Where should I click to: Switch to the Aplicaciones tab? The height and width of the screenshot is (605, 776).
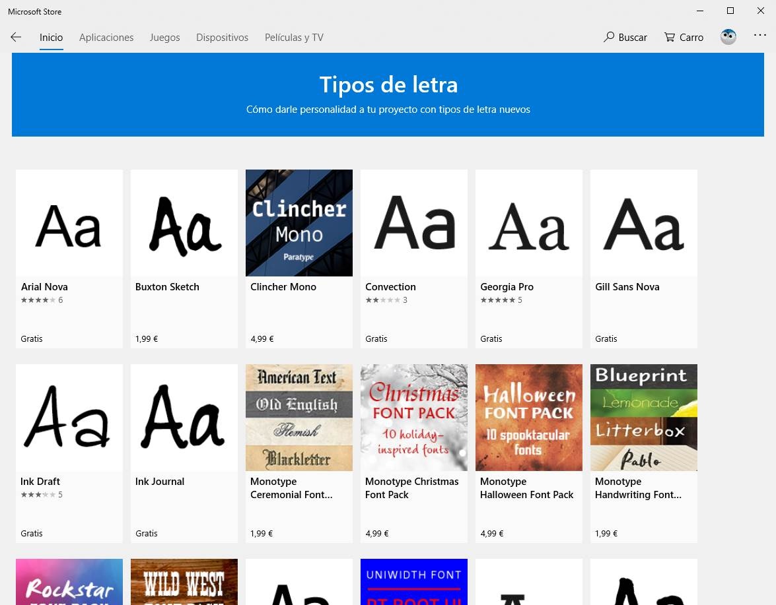(106, 38)
